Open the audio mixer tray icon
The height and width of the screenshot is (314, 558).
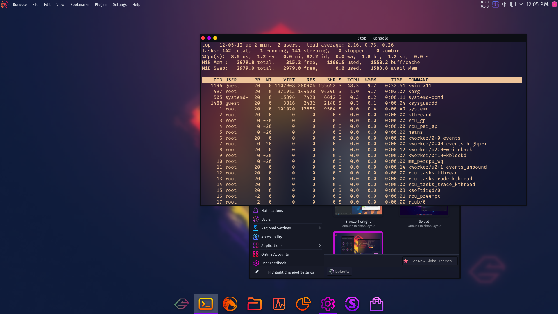496,4
